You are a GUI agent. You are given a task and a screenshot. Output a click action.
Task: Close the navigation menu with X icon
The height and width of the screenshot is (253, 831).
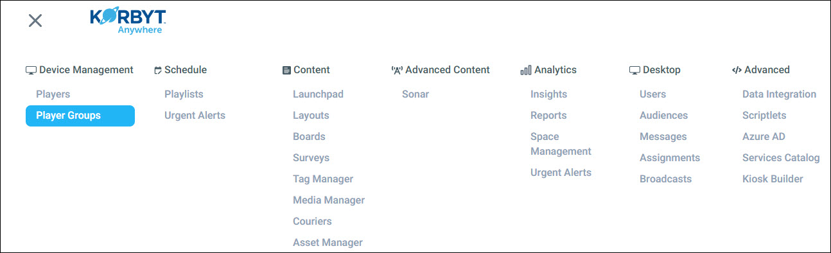(35, 21)
